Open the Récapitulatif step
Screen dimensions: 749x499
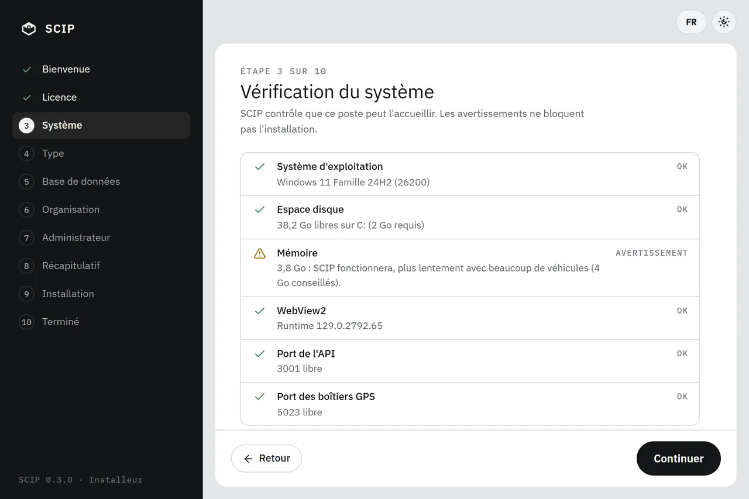[101, 266]
